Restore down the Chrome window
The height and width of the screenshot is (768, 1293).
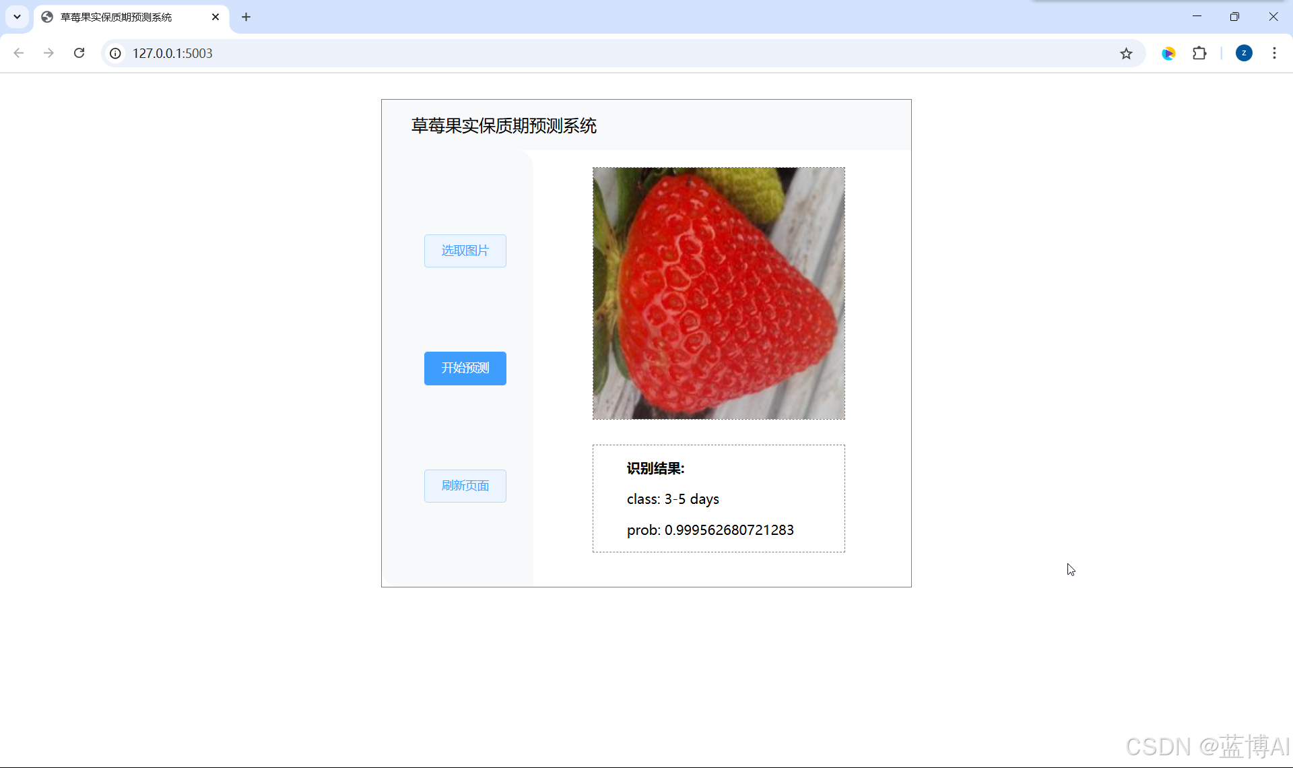(1234, 16)
